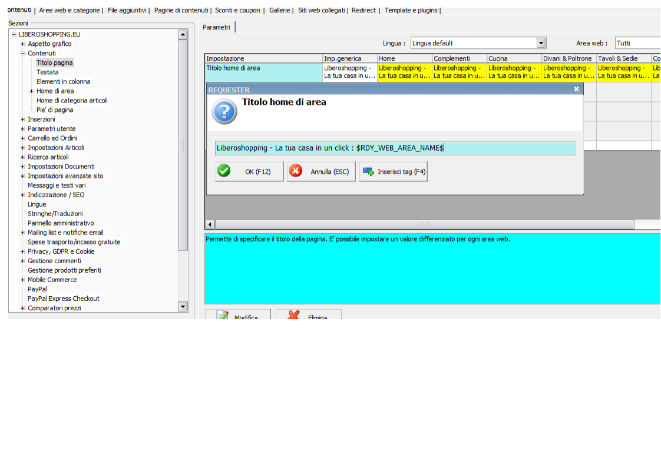Cancel with Annulla (ESC) button
Viewport: 661px width, 467px height.
click(321, 171)
